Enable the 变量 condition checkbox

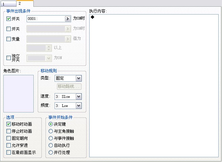[8, 39]
